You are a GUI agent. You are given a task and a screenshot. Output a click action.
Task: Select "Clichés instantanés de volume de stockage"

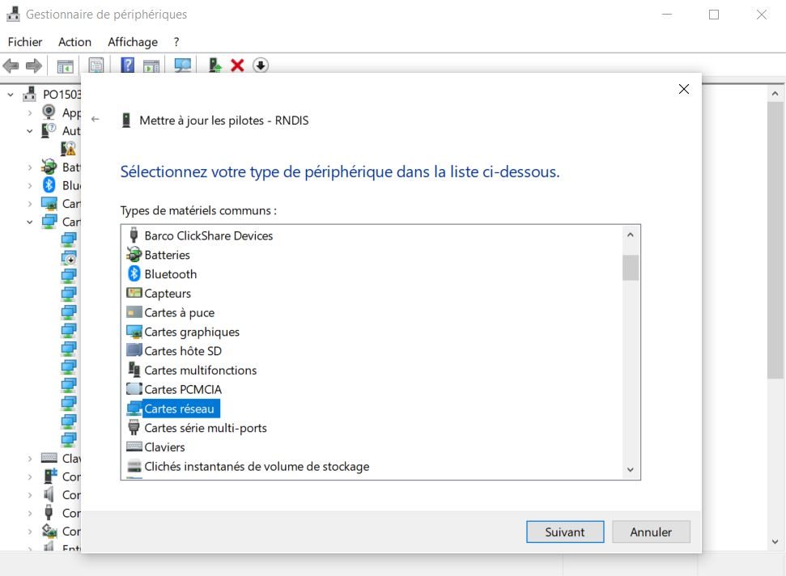click(x=257, y=466)
